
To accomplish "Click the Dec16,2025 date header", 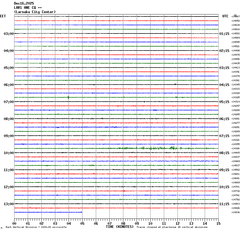I will pyautogui.click(x=24, y=3).
